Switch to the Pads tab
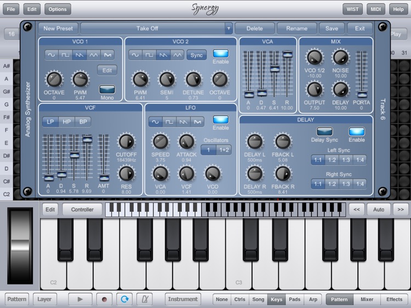Screen dimensions: 411x308 point(294,299)
